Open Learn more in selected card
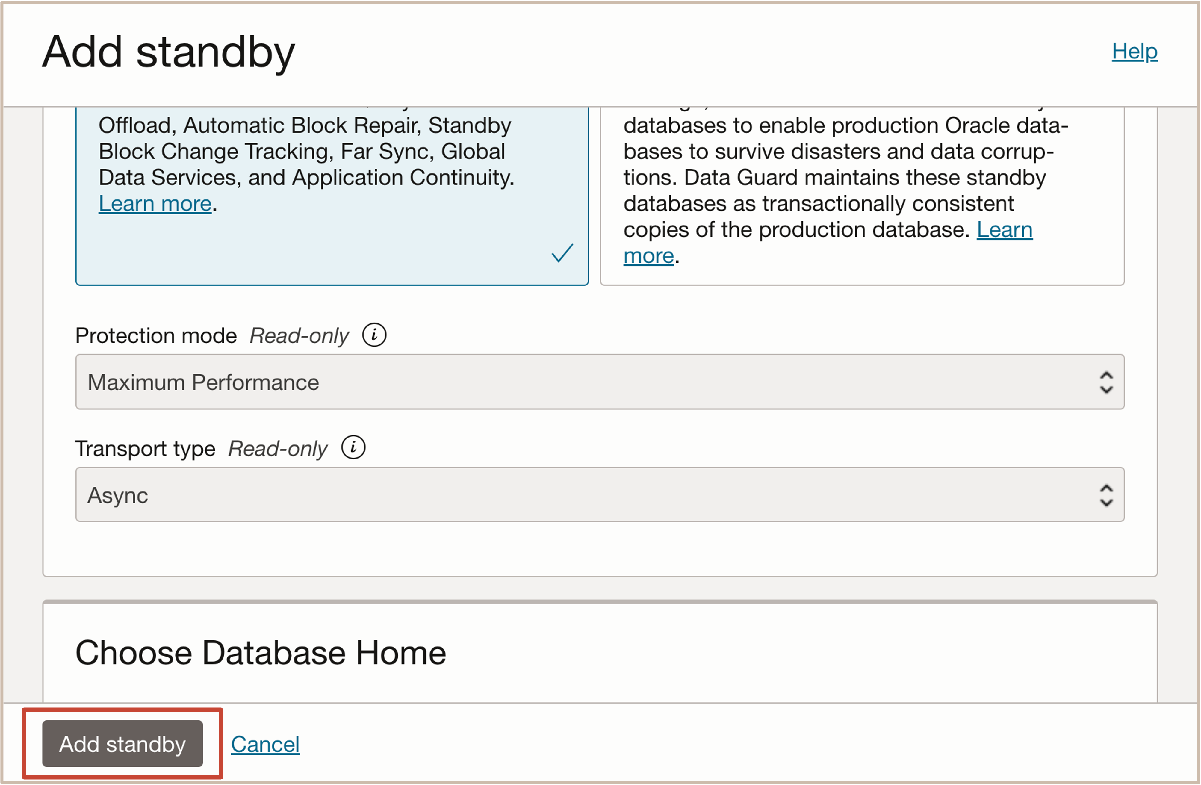The height and width of the screenshot is (785, 1201). (155, 204)
